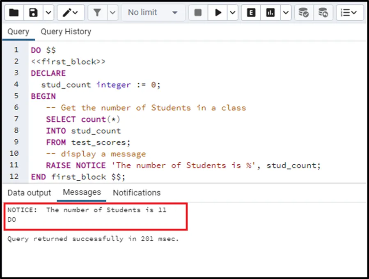Expand the Filter options dropdown arrow

(112, 13)
